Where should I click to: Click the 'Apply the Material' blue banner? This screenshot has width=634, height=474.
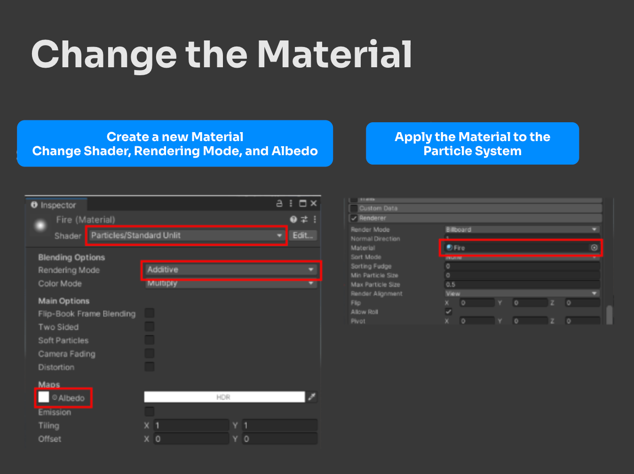472,143
